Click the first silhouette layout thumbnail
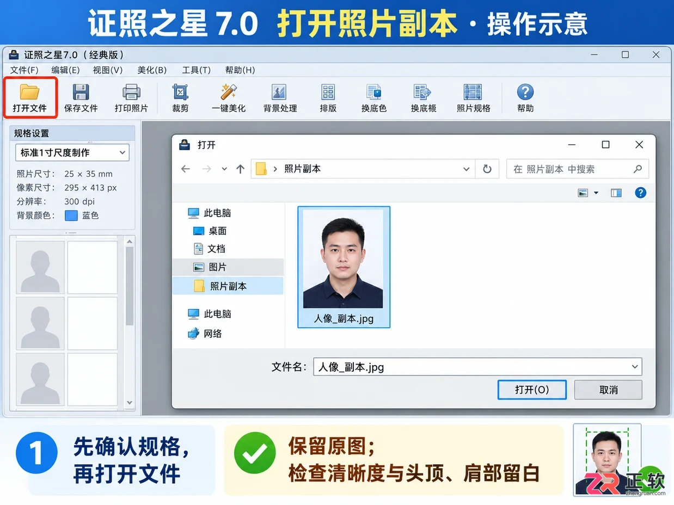Image resolution: width=674 pixels, height=505 pixels. 40,267
